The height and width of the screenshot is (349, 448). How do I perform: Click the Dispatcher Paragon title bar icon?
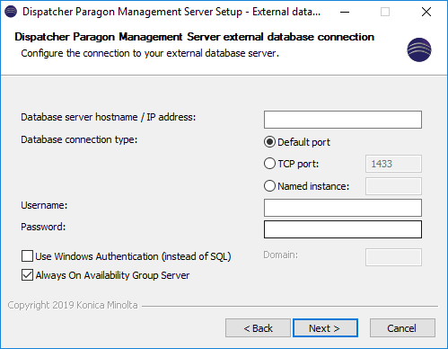(x=11, y=12)
